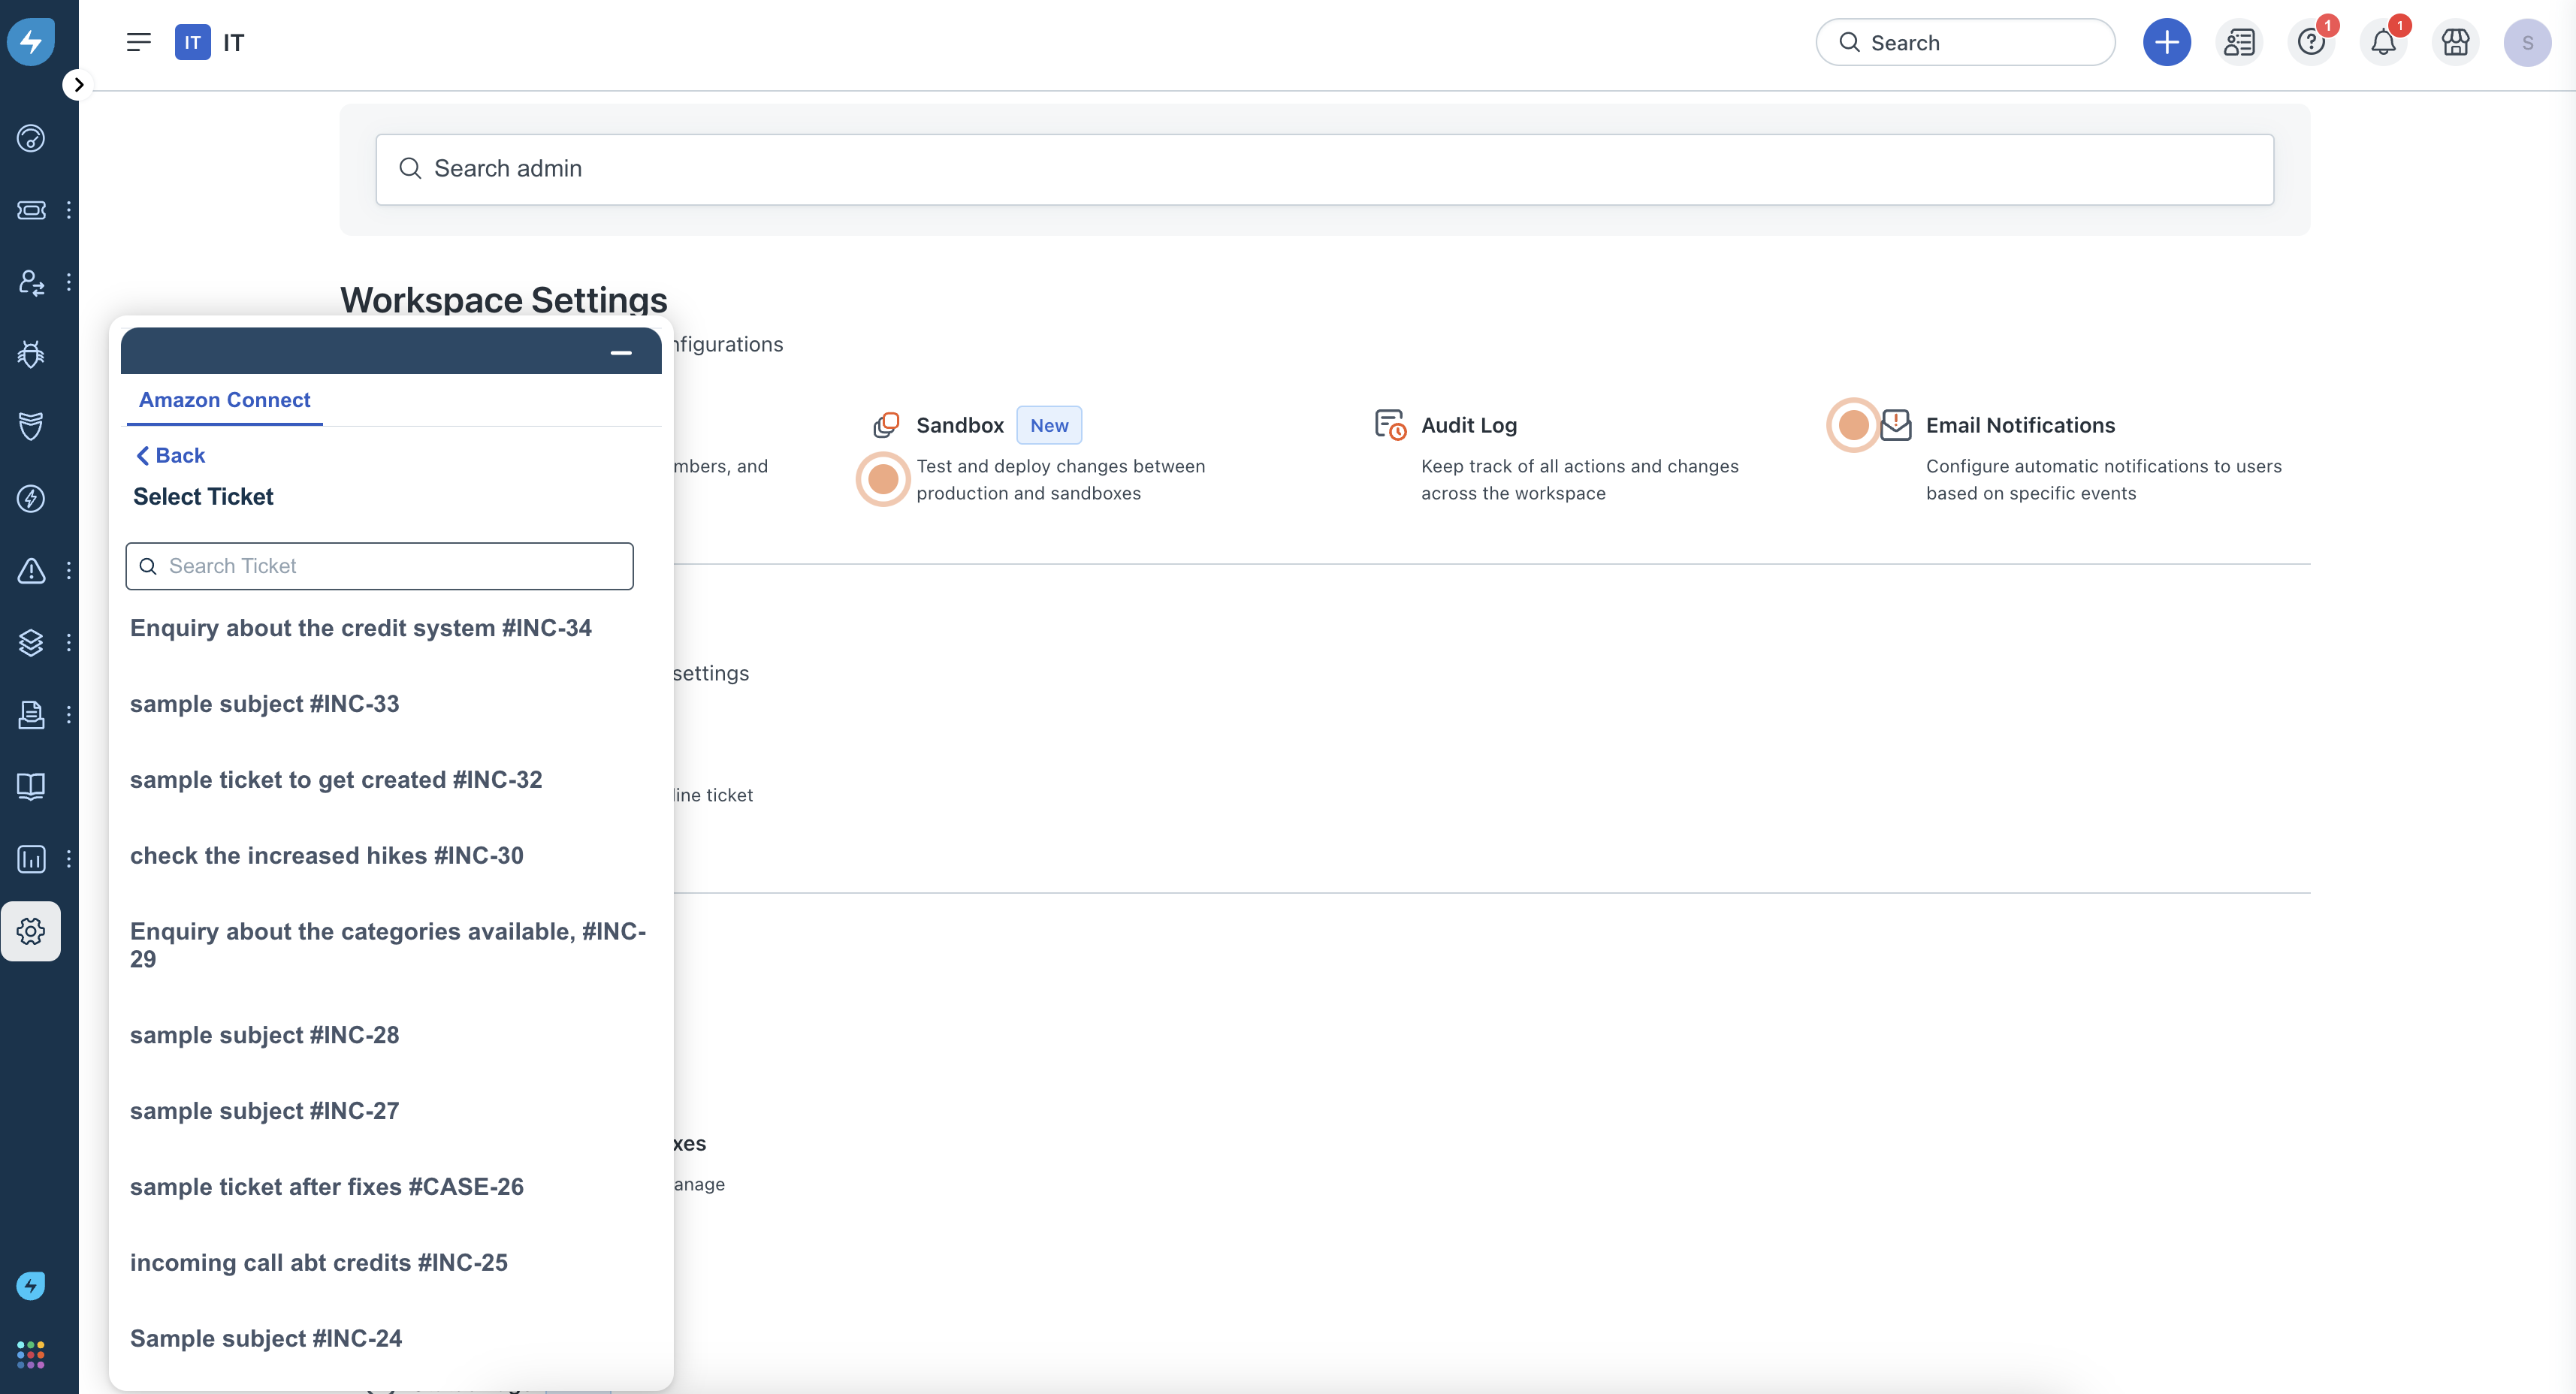Open the app switcher colored dots icon

click(31, 1355)
